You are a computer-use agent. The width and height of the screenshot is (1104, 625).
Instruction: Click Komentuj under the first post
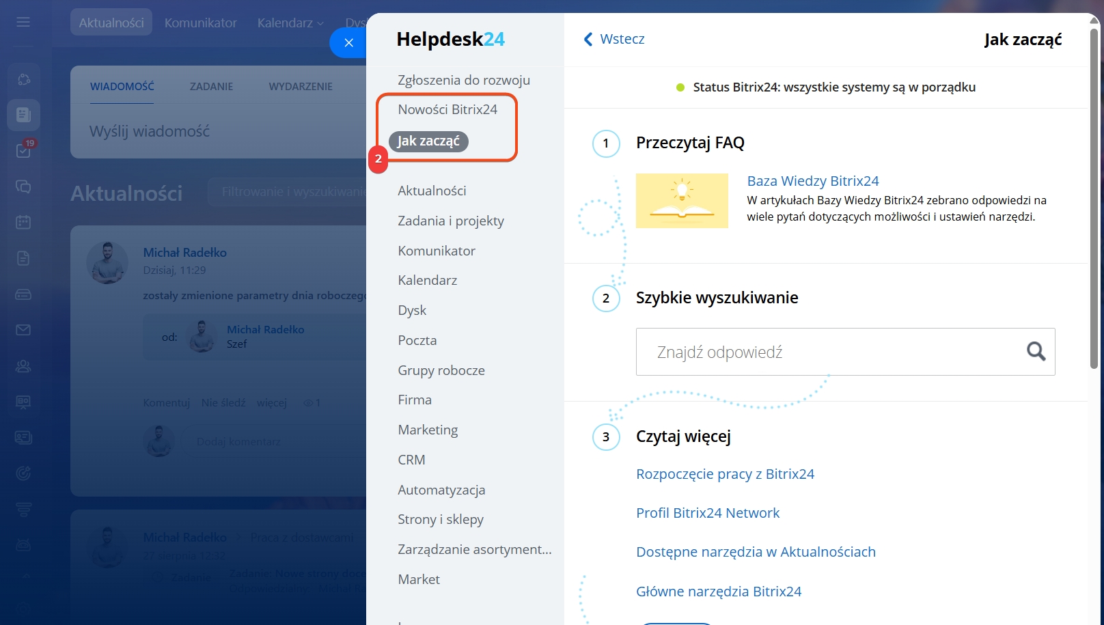tap(166, 403)
